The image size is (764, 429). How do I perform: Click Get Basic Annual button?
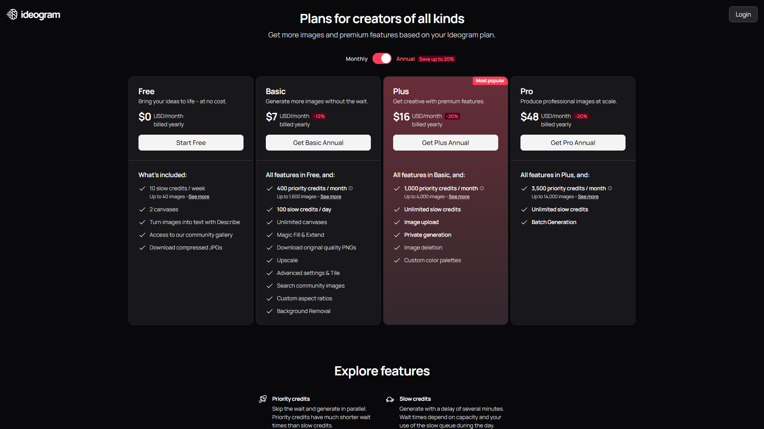click(x=318, y=143)
